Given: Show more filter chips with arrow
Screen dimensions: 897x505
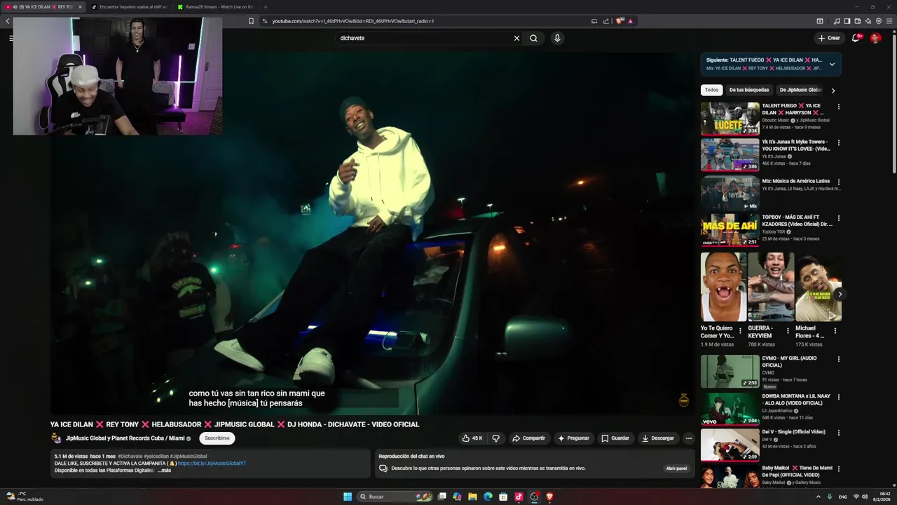Looking at the screenshot, I should (x=833, y=90).
